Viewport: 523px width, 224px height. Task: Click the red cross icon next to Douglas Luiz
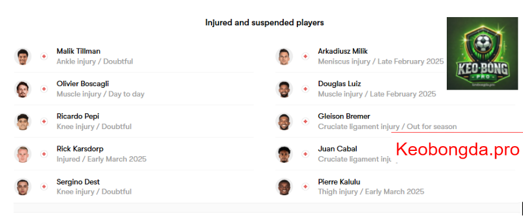coord(305,89)
